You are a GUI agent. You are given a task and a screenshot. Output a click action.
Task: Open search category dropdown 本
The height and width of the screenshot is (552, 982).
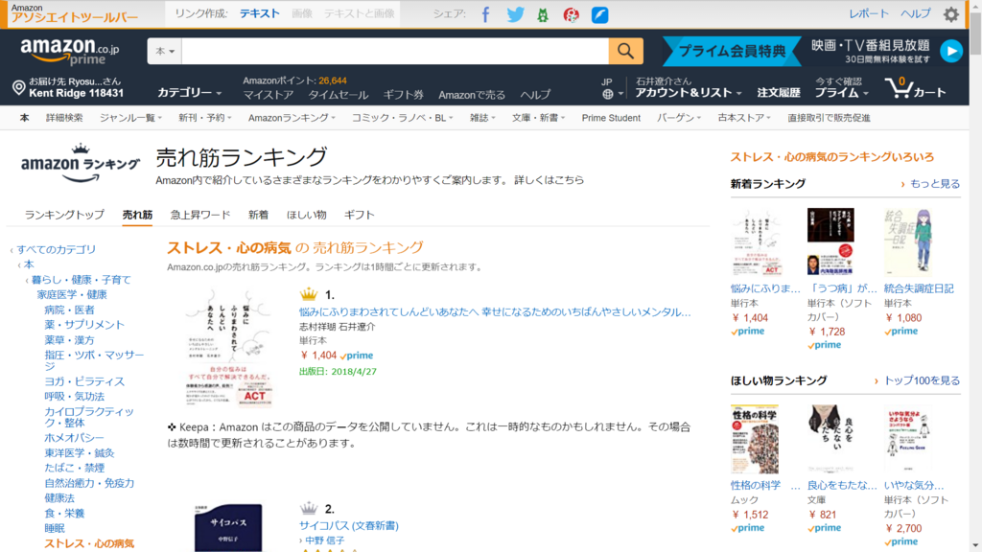point(165,51)
